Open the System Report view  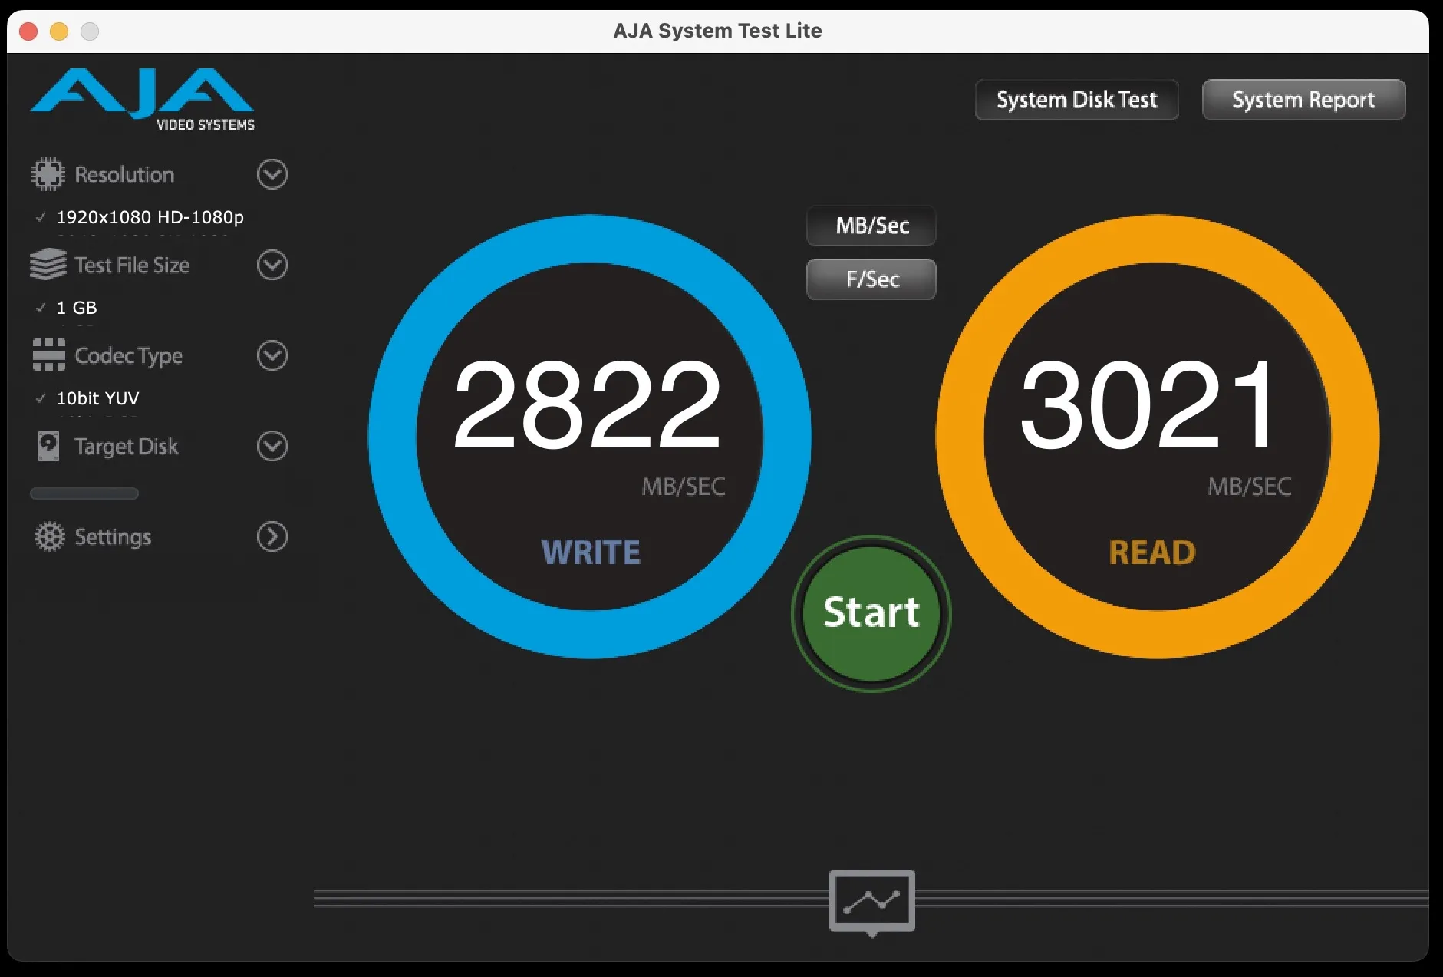tap(1303, 99)
